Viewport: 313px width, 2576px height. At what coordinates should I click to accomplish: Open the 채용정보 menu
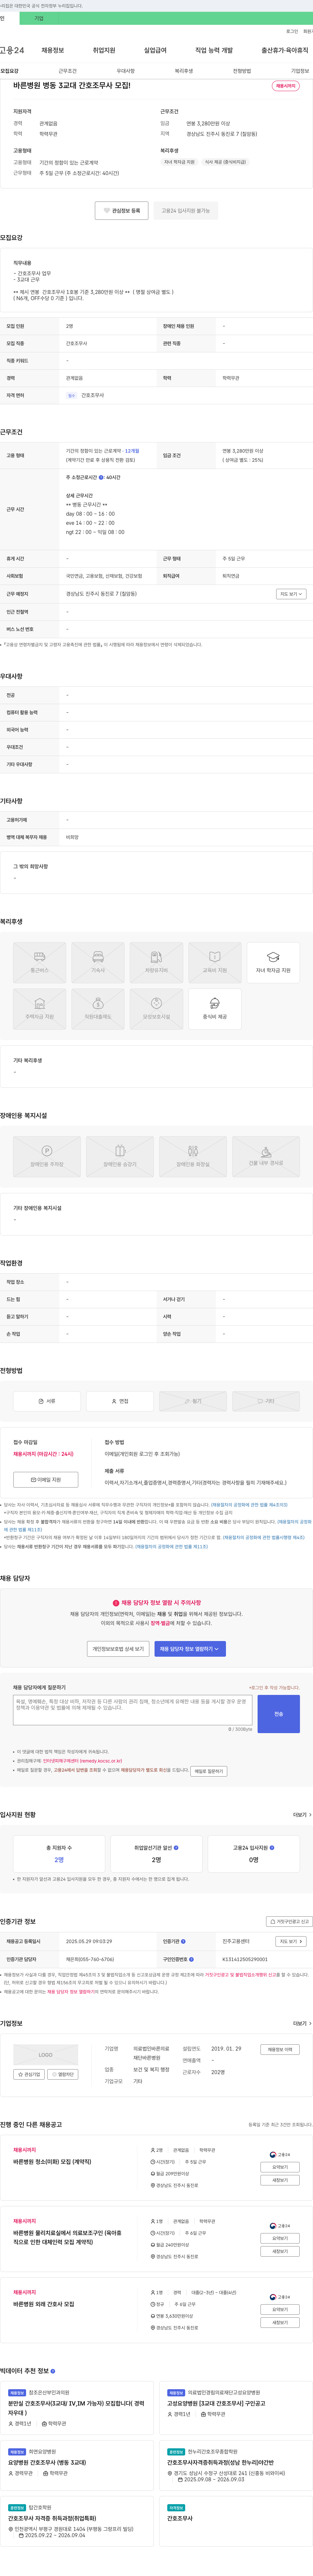point(53,50)
